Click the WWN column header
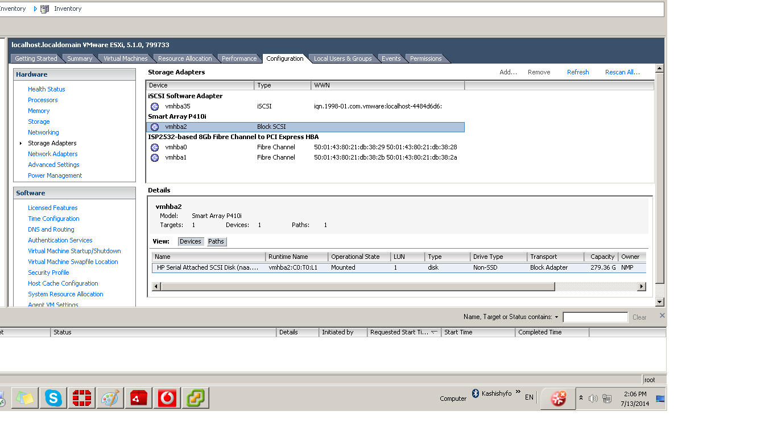This screenshot has width=777, height=436. coord(388,85)
